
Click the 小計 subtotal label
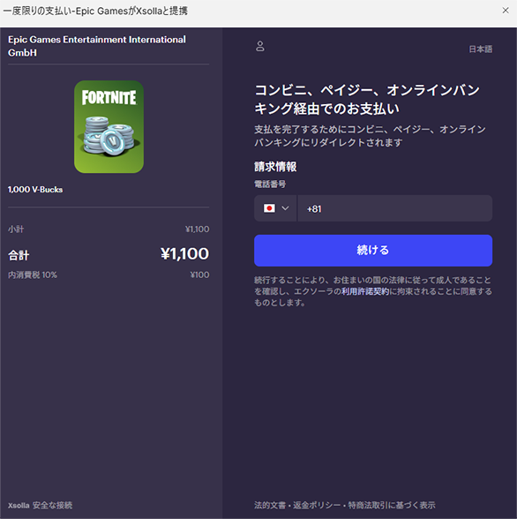(x=16, y=229)
